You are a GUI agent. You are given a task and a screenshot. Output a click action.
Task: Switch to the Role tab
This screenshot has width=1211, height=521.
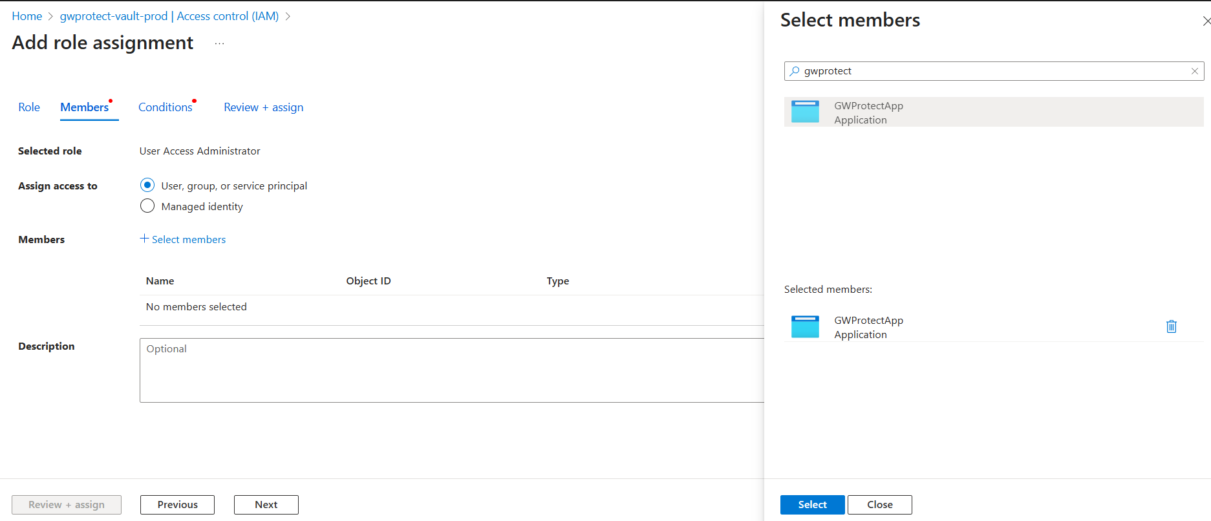tap(29, 107)
